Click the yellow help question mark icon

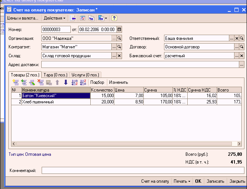tap(114, 18)
